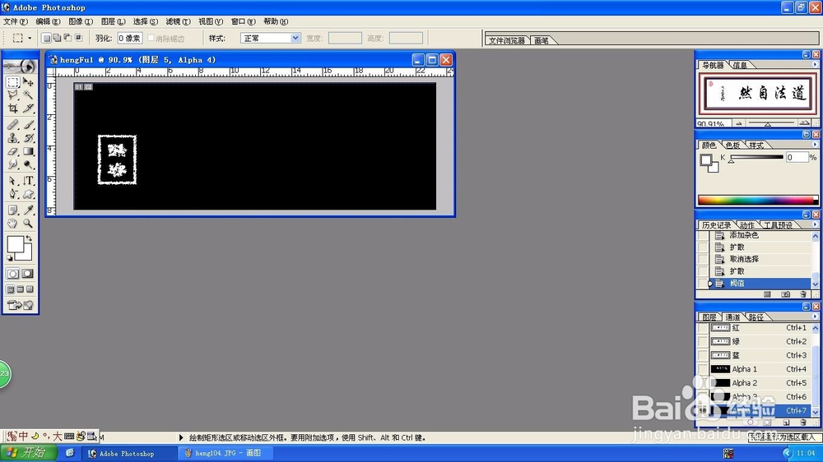Screen dimensions: 823x462
Task: Choose New Selection mode in options bar
Action: pos(46,38)
